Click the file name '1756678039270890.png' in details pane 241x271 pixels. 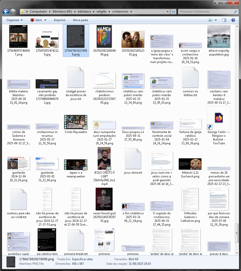point(37,259)
